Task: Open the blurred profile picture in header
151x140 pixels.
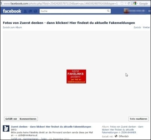Action: point(126,11)
